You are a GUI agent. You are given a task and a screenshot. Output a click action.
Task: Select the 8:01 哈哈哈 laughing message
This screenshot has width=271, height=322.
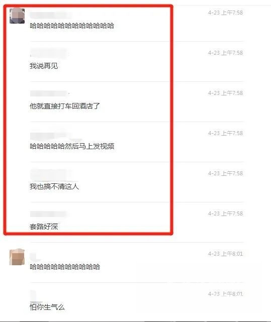coord(65,267)
